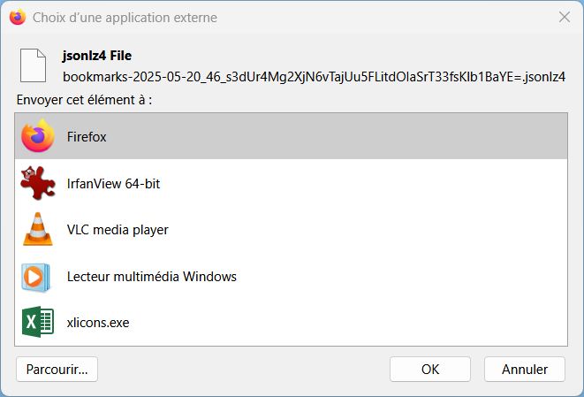Screen dimensions: 584x397
Task: Select the Firefox list entry text
Action: [87, 137]
